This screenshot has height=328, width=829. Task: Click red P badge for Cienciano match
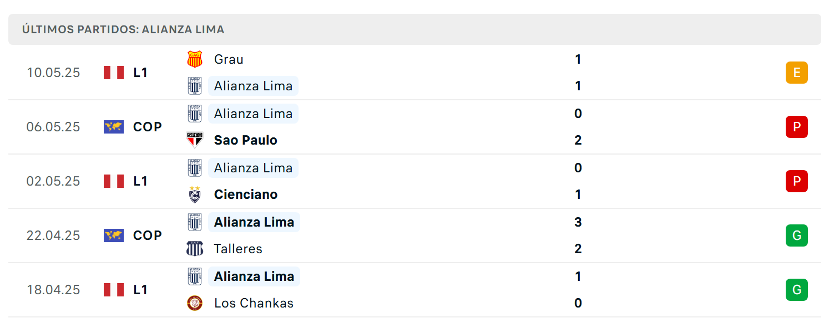point(797,181)
